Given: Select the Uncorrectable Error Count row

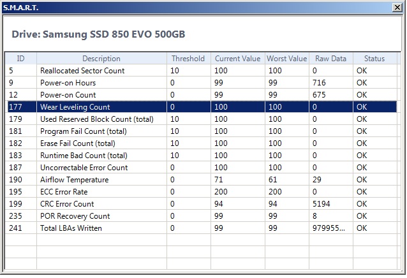Looking at the screenshot, I should (x=201, y=168).
